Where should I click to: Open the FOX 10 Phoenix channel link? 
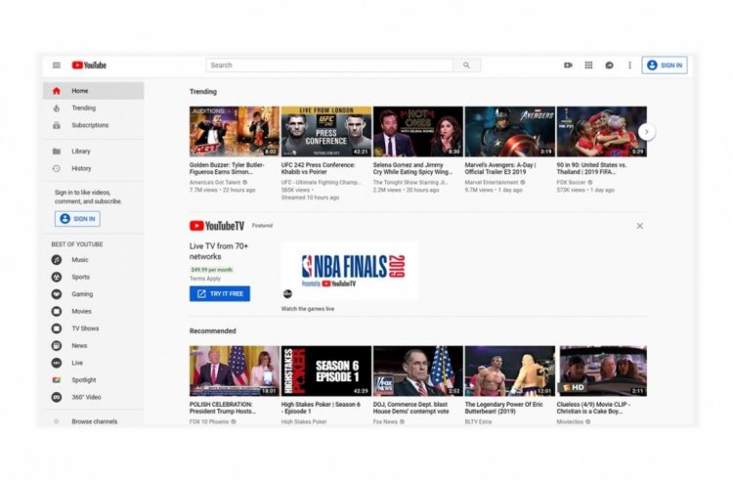pyautogui.click(x=209, y=421)
